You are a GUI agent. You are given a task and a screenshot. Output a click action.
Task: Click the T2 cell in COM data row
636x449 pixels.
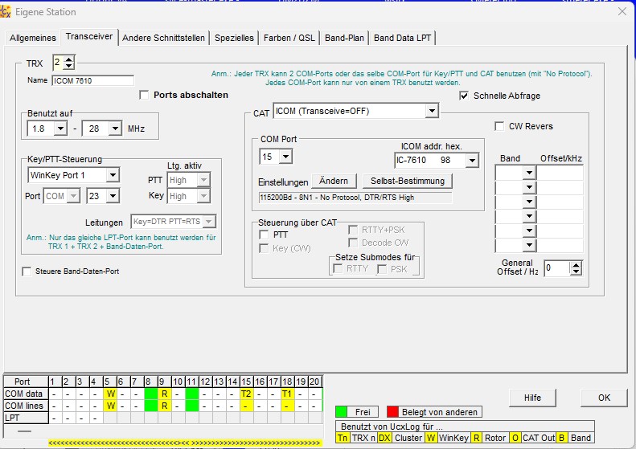(247, 394)
